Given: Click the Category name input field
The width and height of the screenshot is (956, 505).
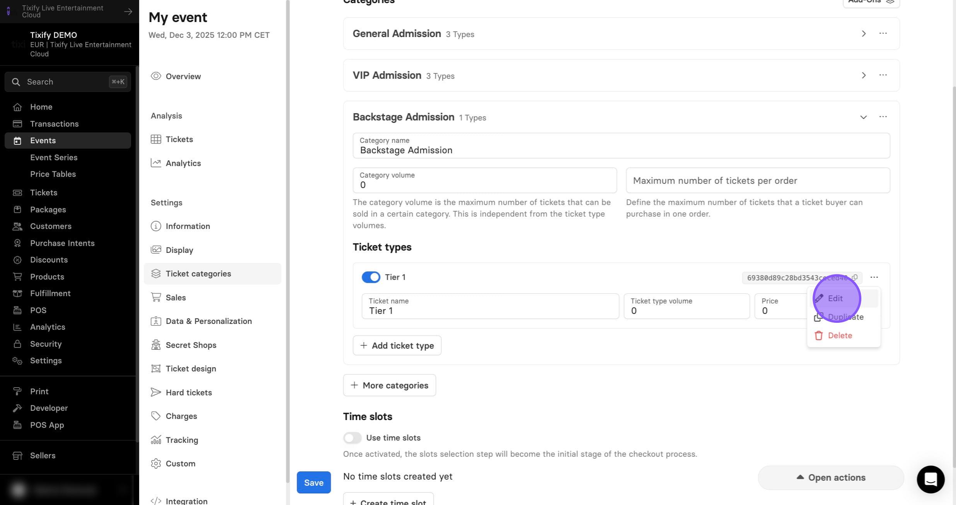Looking at the screenshot, I should point(621,146).
